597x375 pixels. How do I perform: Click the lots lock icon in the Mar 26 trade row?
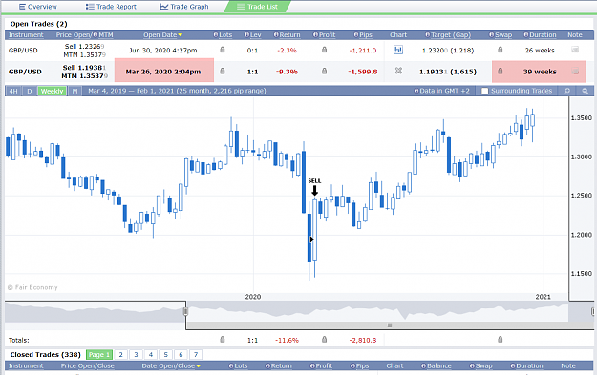223,72
